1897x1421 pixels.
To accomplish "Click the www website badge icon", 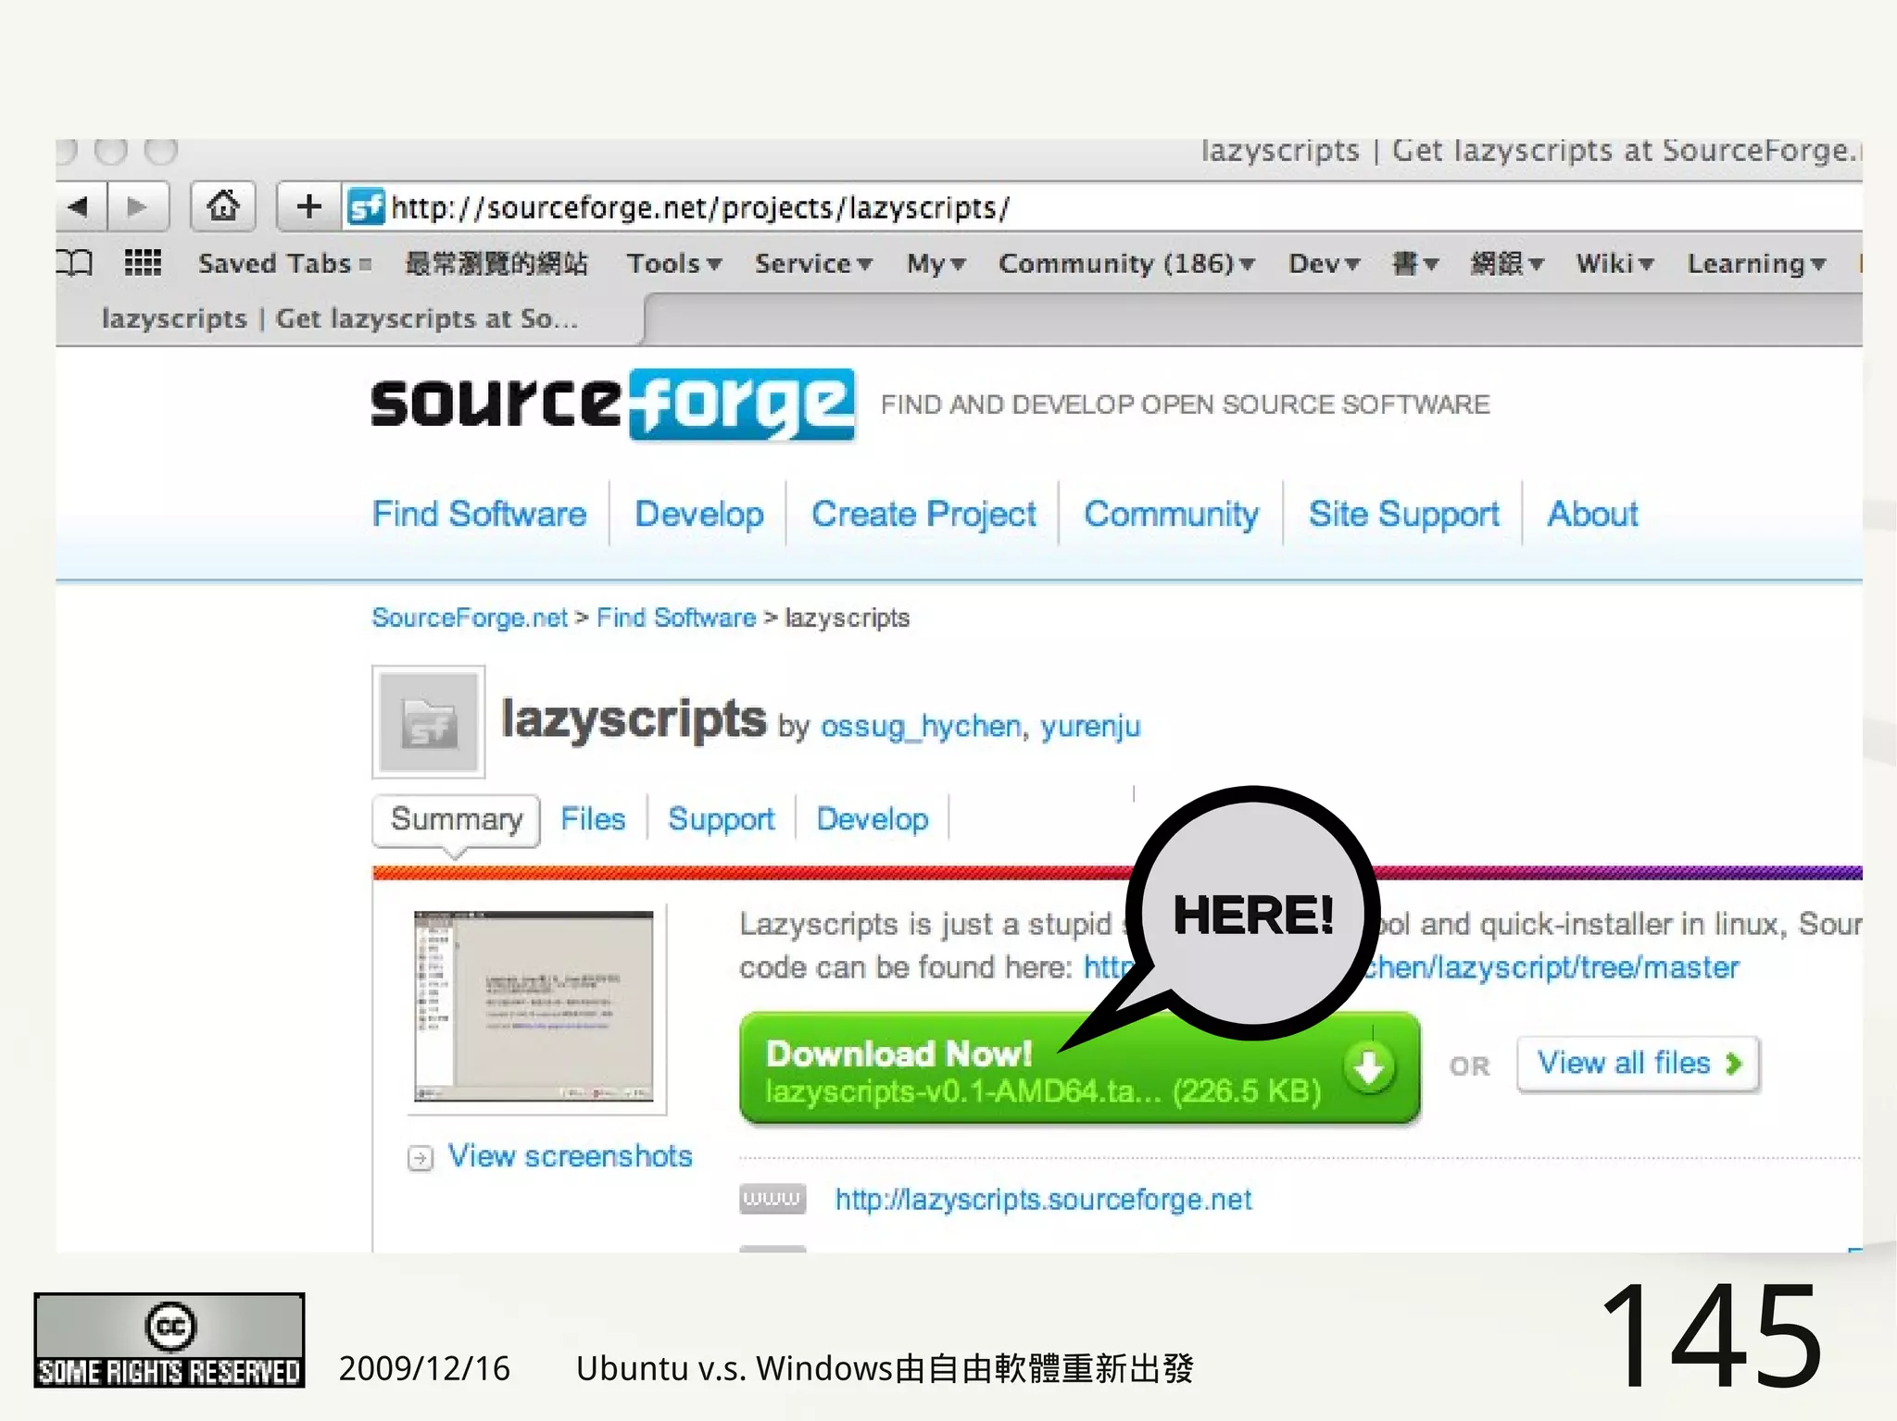I will click(773, 1199).
